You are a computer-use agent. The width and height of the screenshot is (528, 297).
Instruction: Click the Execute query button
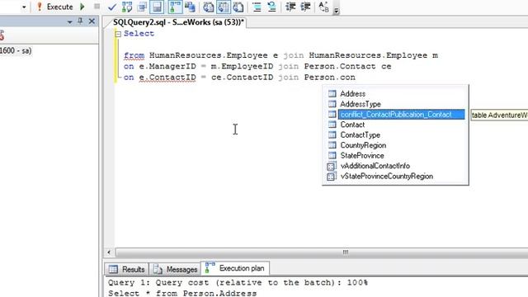(x=54, y=7)
